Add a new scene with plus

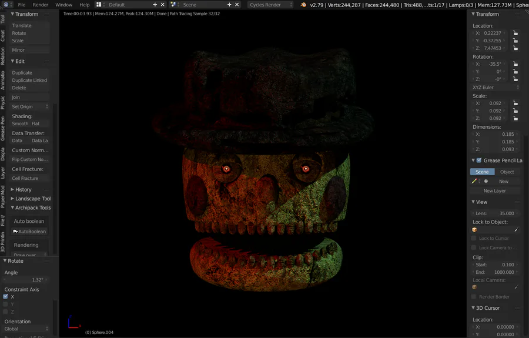tap(229, 5)
